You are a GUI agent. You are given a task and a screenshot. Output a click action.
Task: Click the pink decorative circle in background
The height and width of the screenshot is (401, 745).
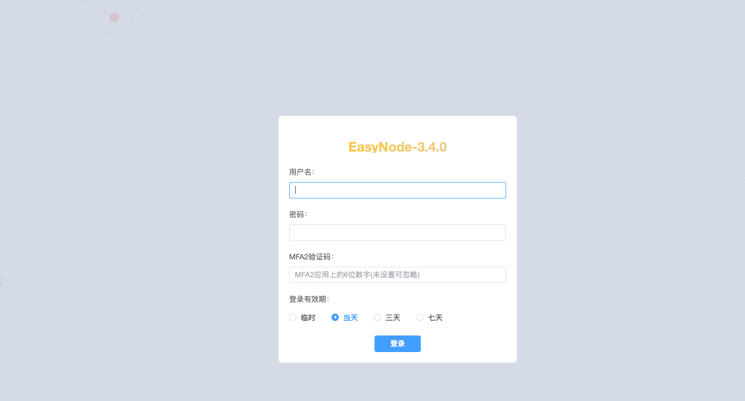(x=114, y=18)
